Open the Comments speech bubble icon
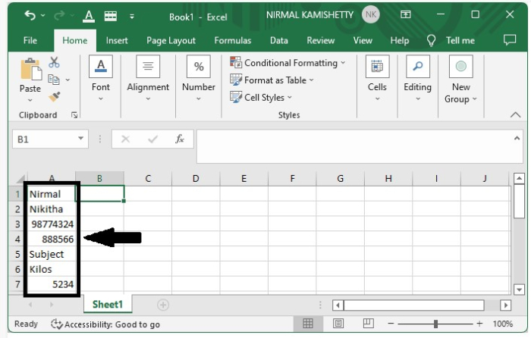Viewport: 531px width, 338px height. coord(510,40)
